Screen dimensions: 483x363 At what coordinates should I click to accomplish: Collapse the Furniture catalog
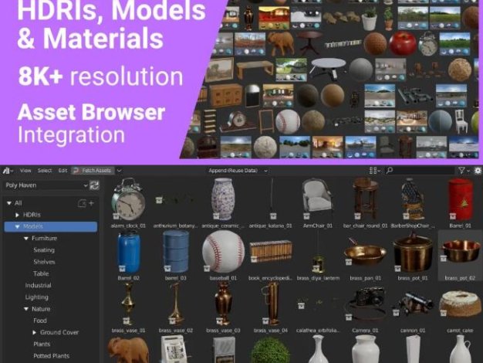[26, 239]
